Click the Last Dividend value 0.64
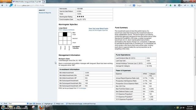The height and width of the screenshot is (110, 196). (x=148, y=58)
